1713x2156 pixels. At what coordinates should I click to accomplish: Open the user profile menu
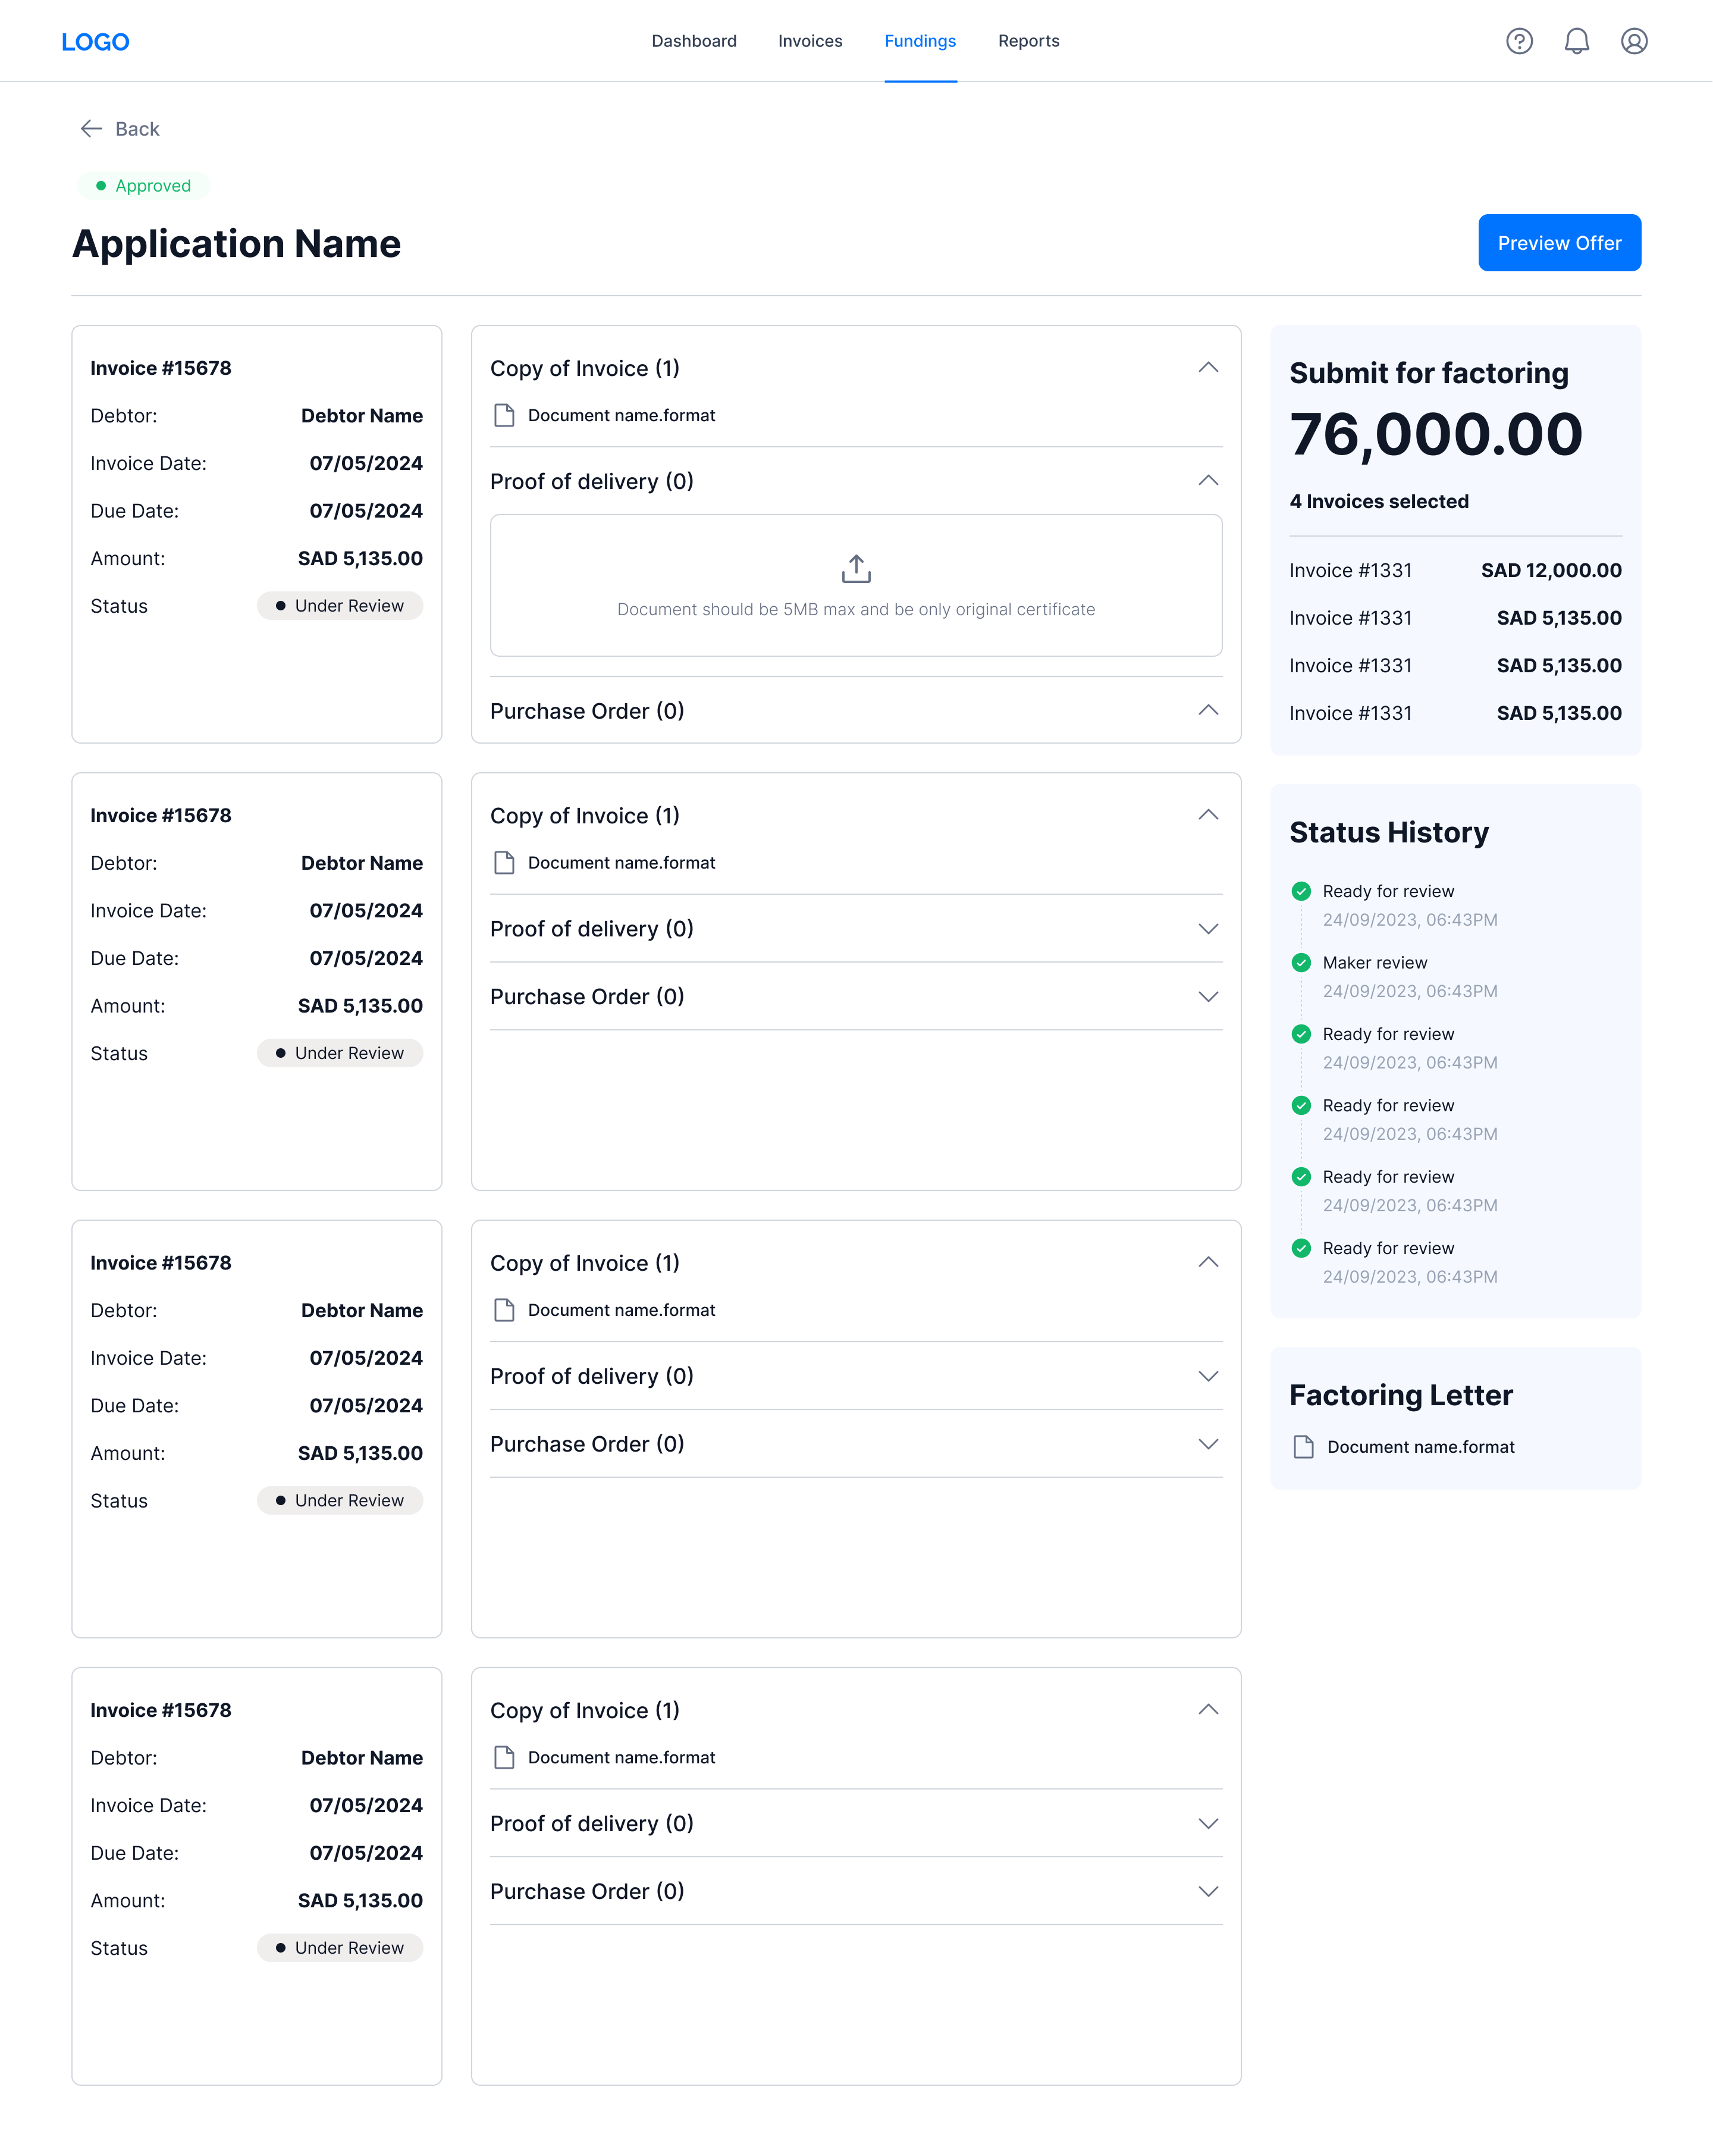coord(1634,41)
